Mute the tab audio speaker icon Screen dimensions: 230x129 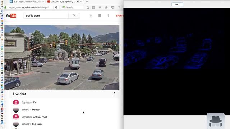click(x=78, y=1)
